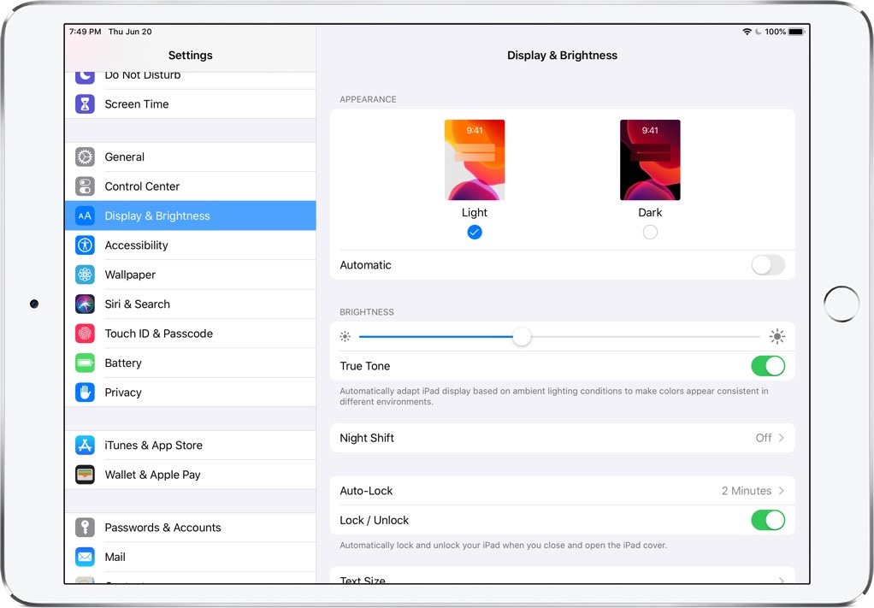
Task: Tap the high brightness sun icon
Action: [777, 336]
